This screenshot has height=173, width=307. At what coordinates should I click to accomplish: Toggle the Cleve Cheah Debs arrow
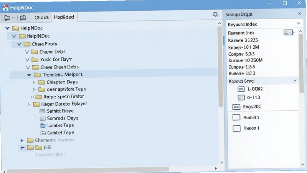tap(28, 68)
